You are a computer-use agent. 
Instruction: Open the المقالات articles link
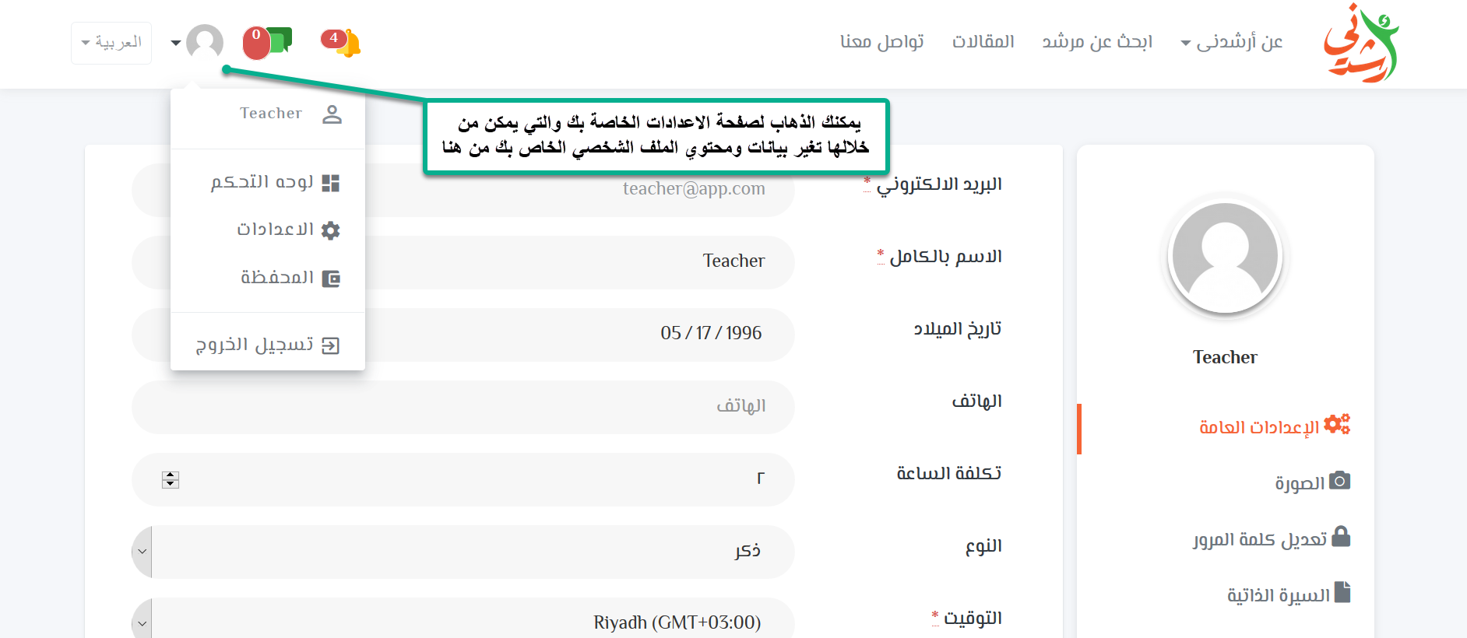(983, 42)
